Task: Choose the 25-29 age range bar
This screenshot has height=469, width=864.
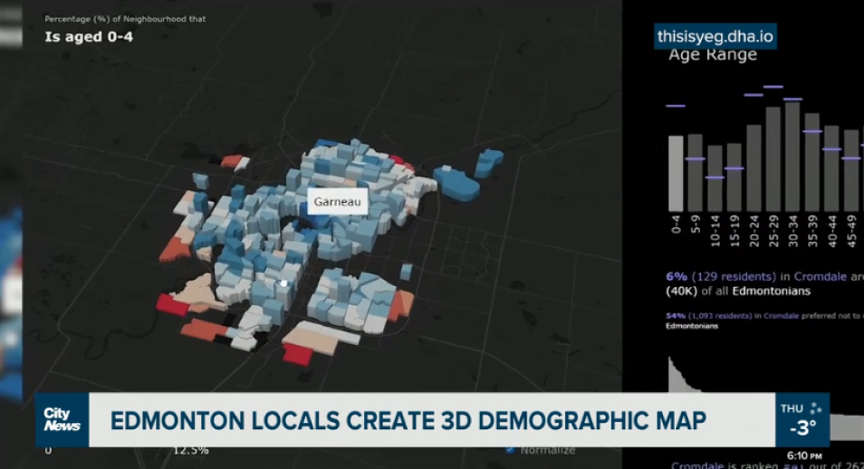Action: [x=773, y=159]
